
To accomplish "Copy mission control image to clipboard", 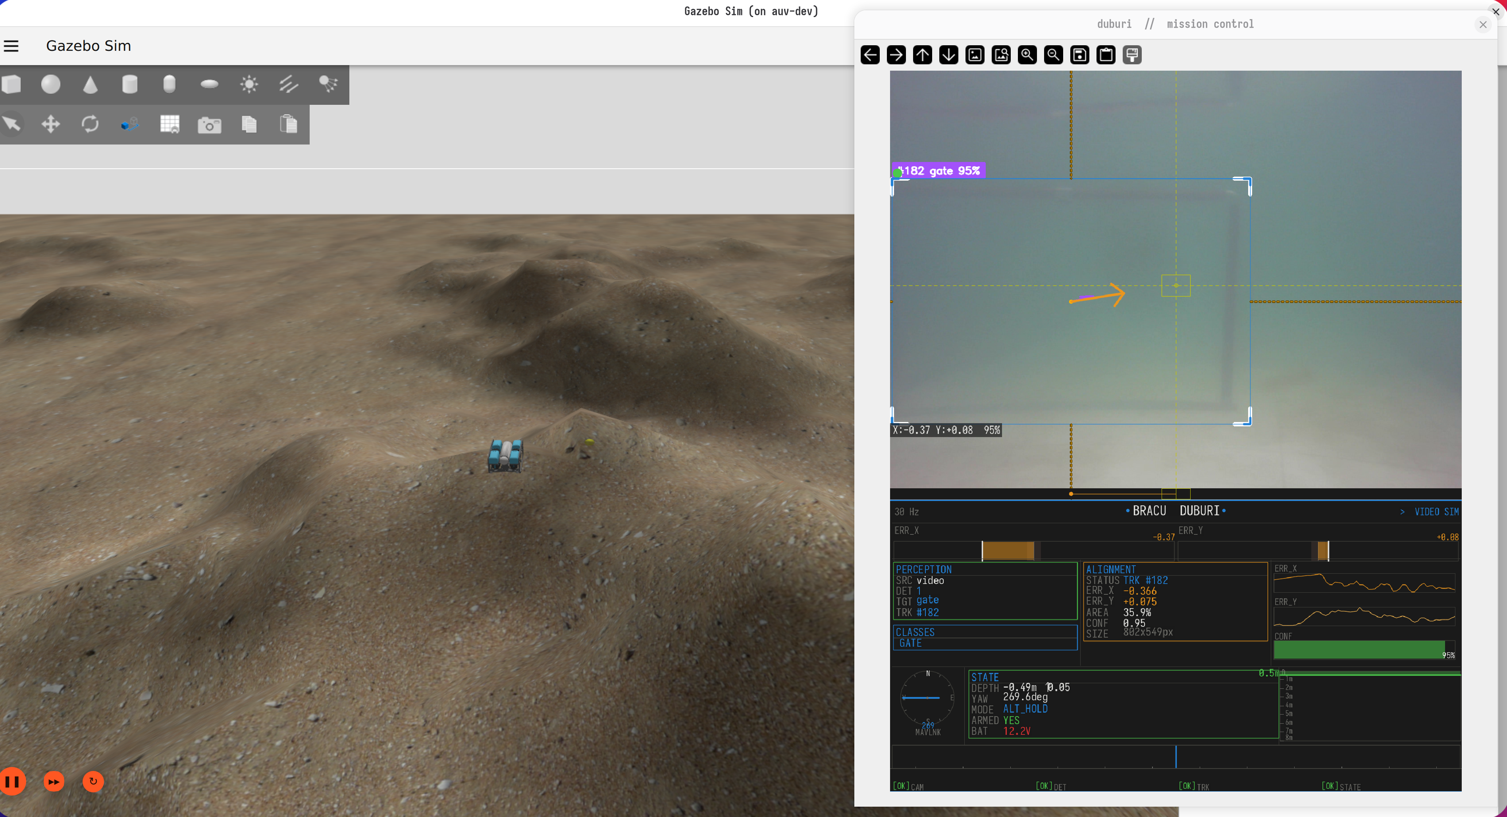I will 1106,55.
